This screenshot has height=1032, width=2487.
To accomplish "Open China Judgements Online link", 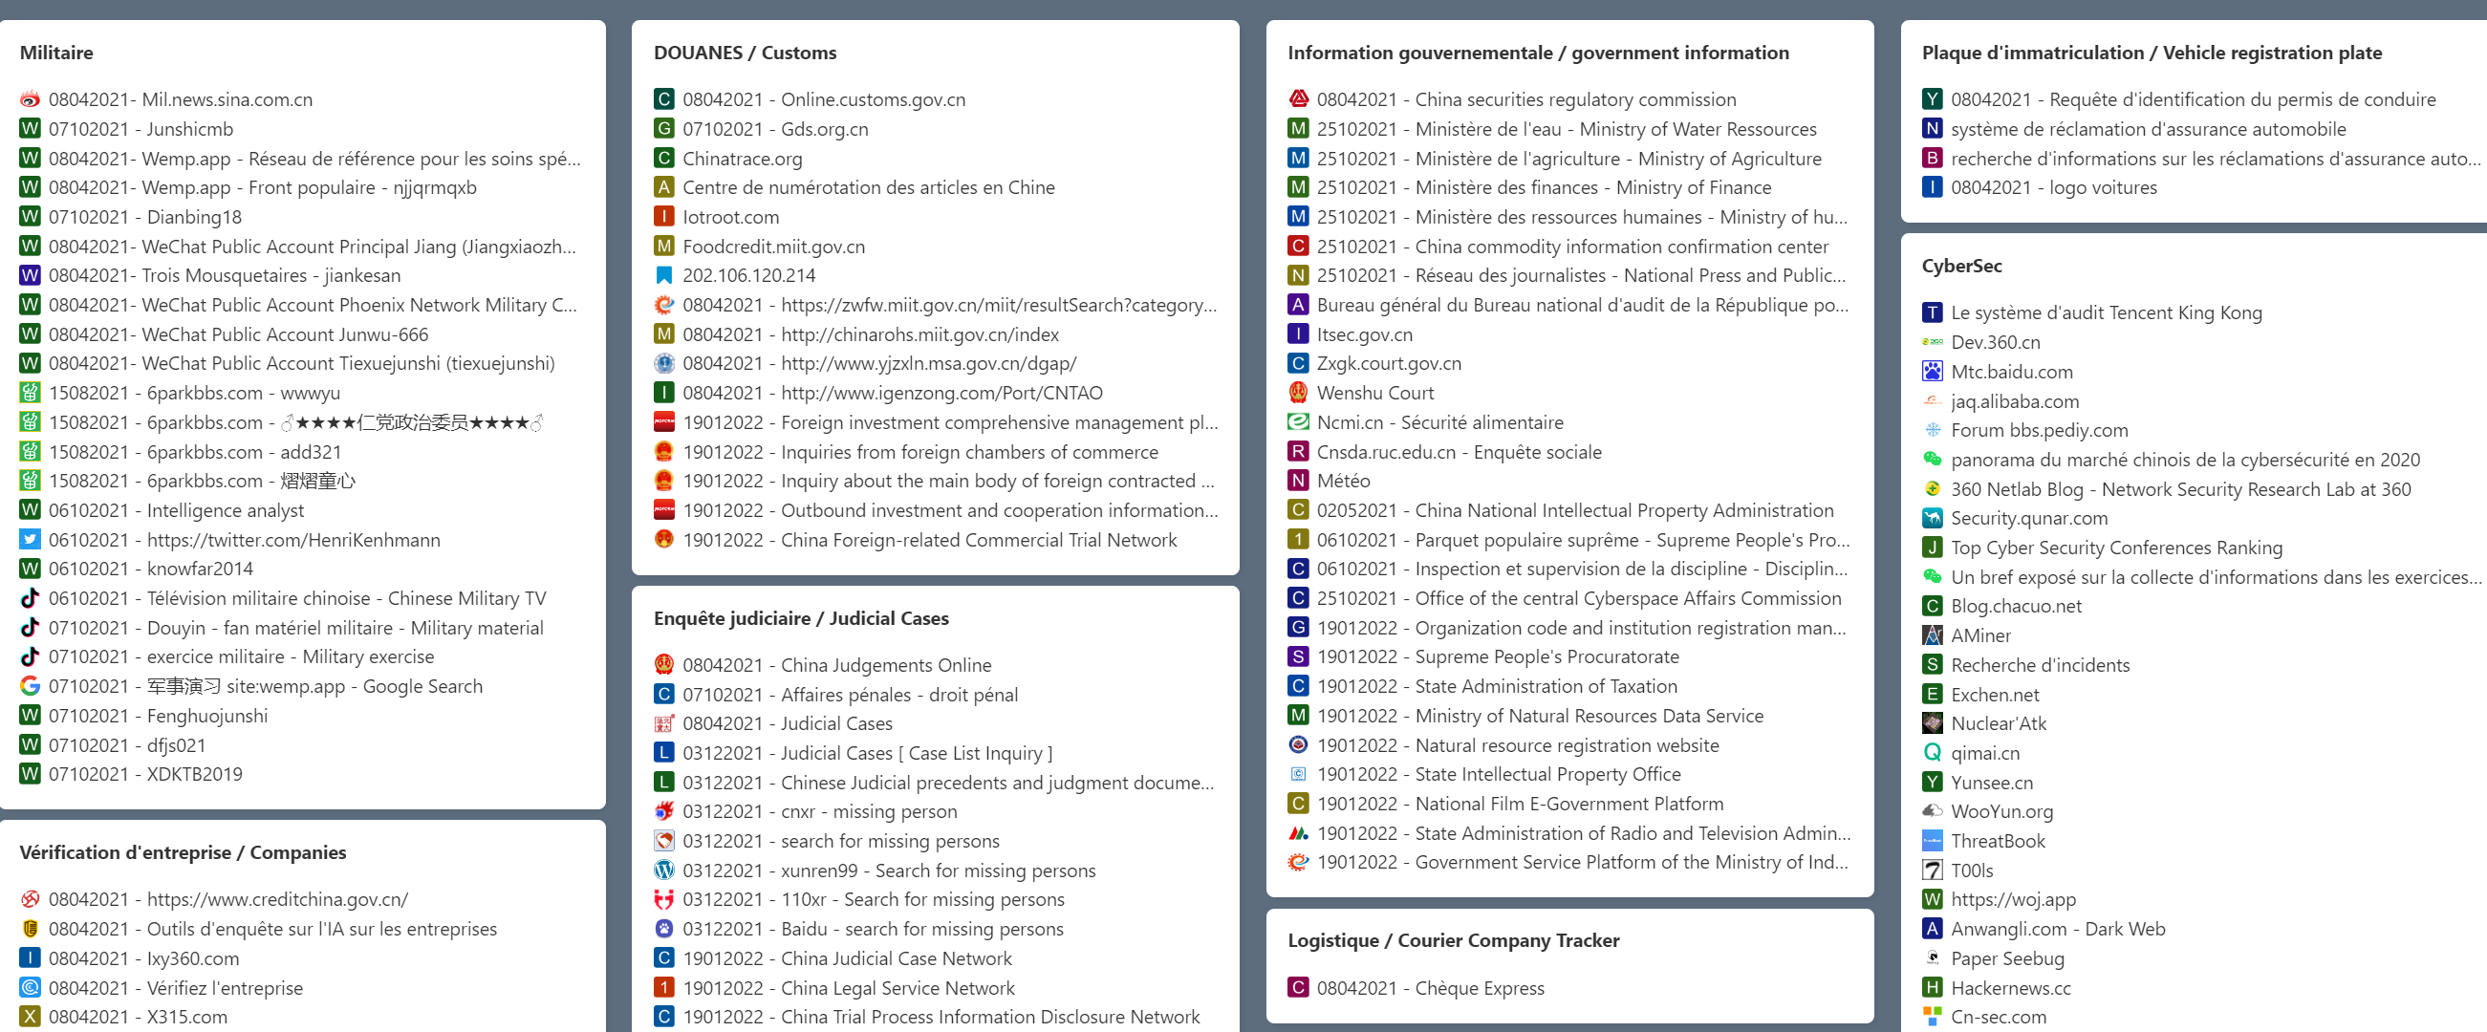I will (836, 665).
